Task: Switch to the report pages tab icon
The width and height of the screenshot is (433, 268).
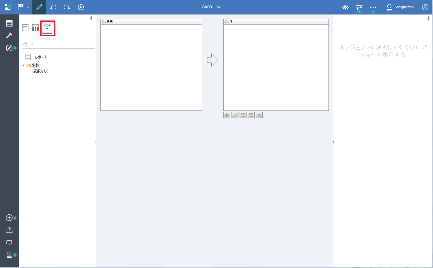Action: (25, 28)
